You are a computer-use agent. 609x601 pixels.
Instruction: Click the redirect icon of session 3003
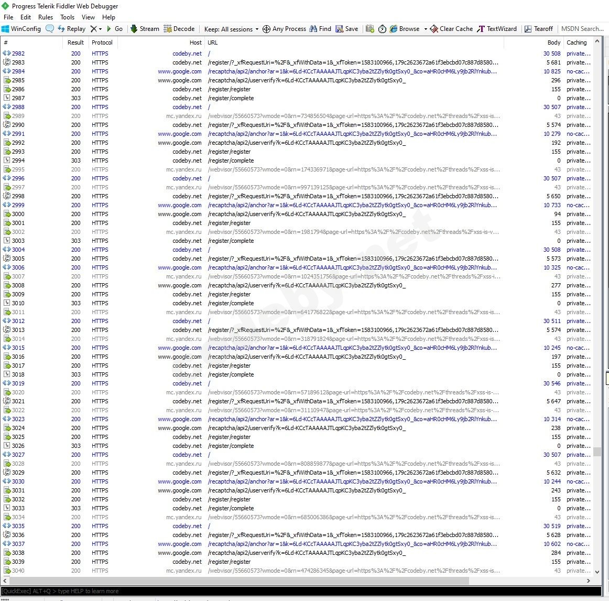point(7,241)
